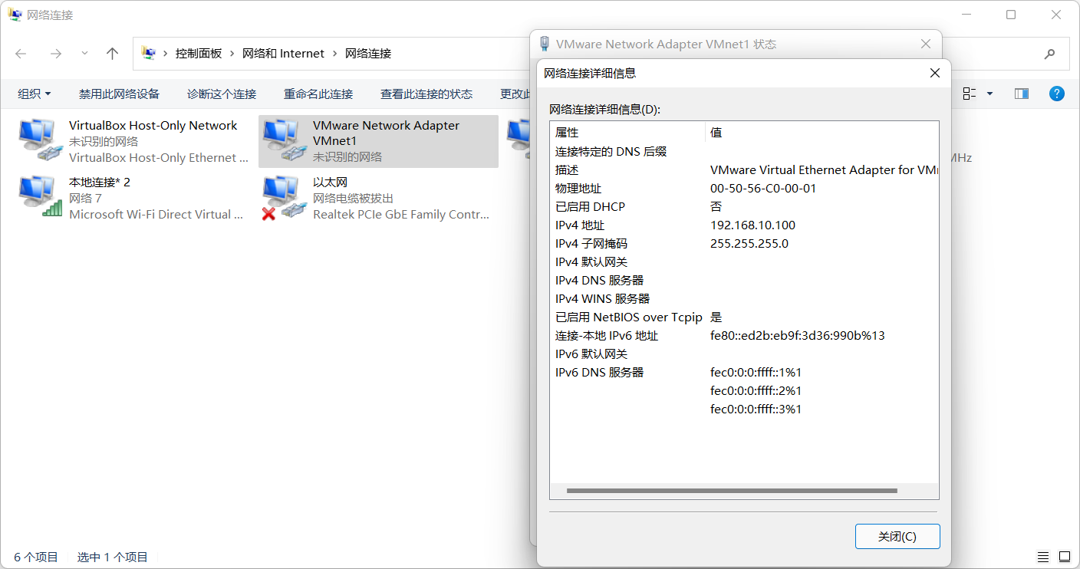Click the MAC value 00-50-56-C0-00-01
This screenshot has height=569, width=1080.
[x=763, y=188]
